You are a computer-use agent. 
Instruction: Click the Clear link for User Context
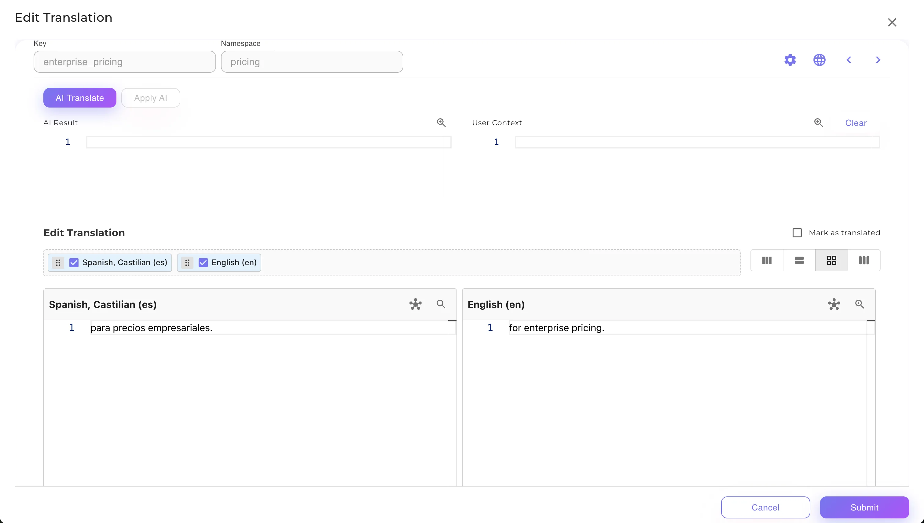[x=856, y=123]
